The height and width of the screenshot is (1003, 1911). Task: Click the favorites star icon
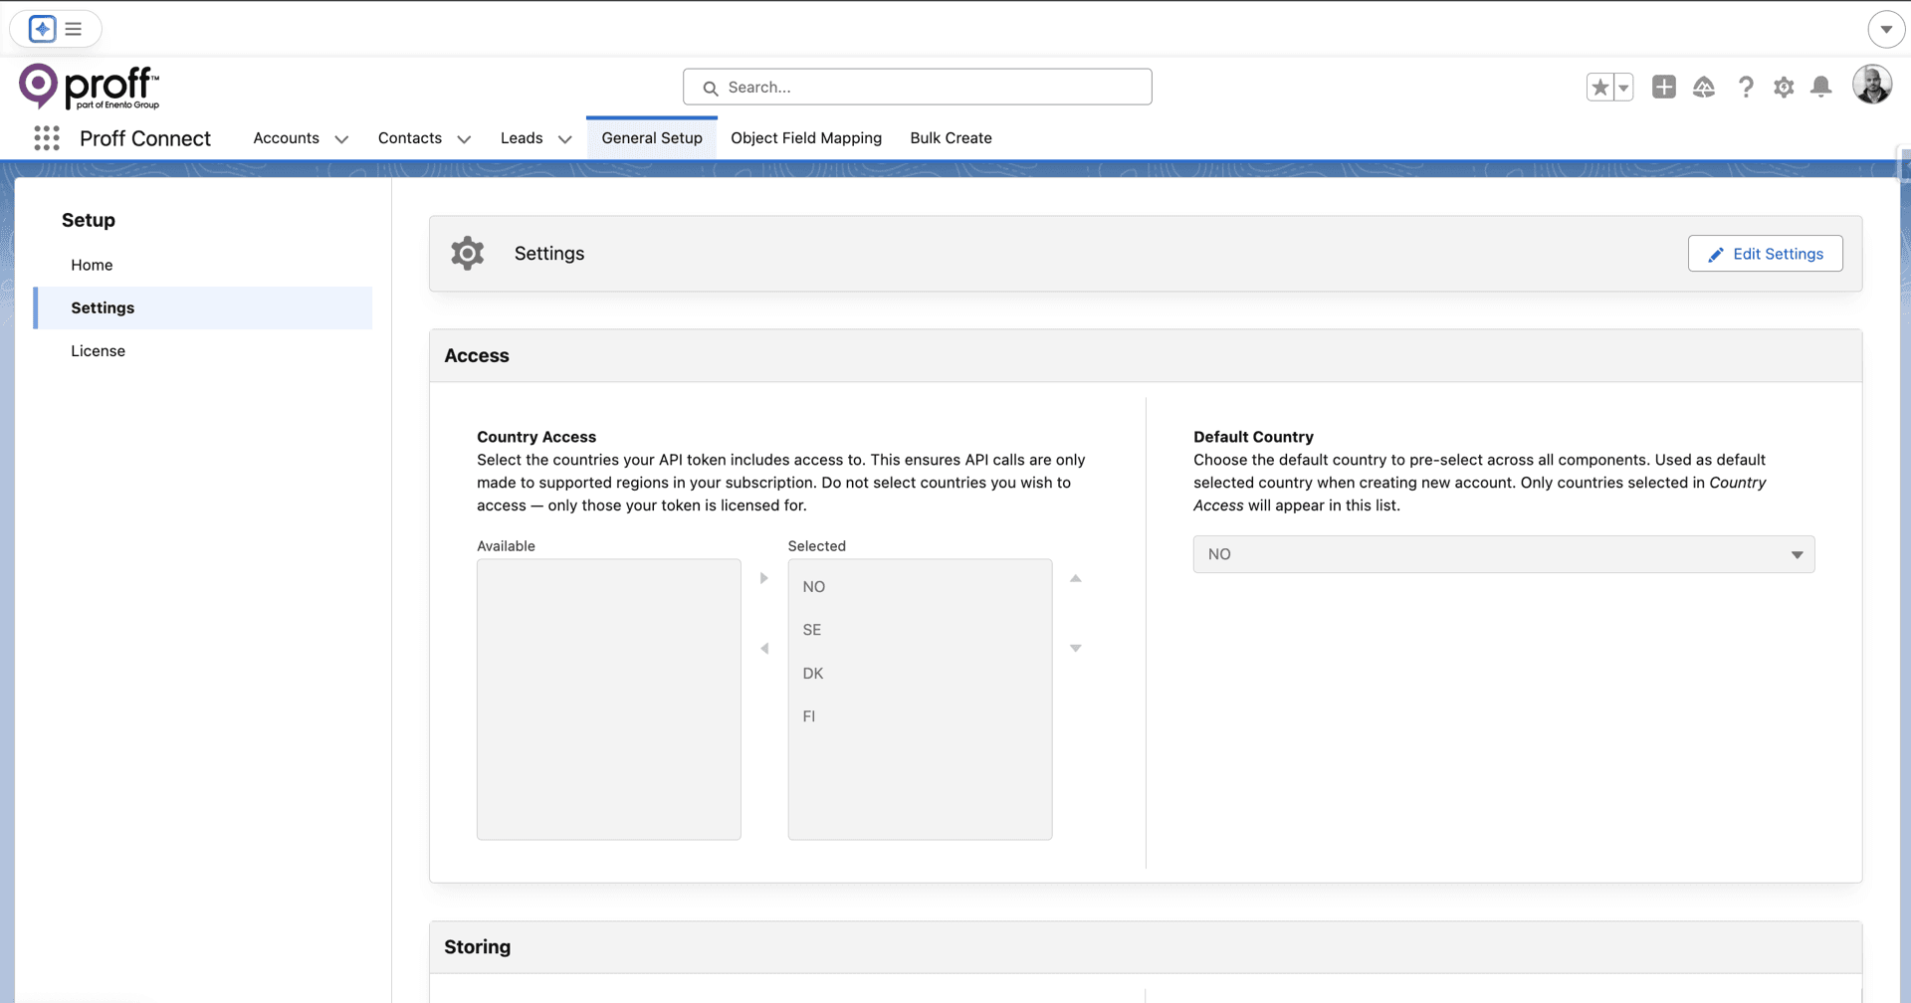click(x=1599, y=87)
